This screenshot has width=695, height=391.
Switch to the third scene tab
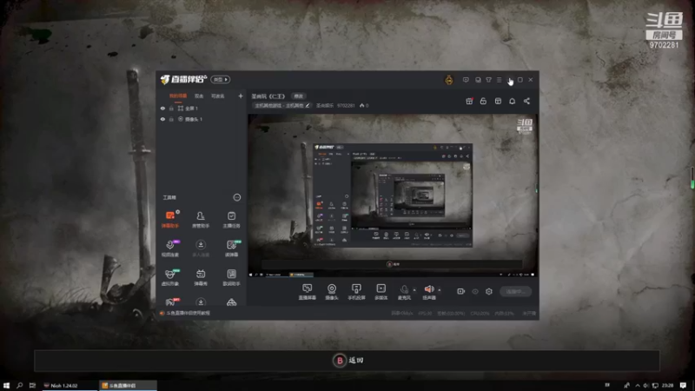[x=218, y=96]
